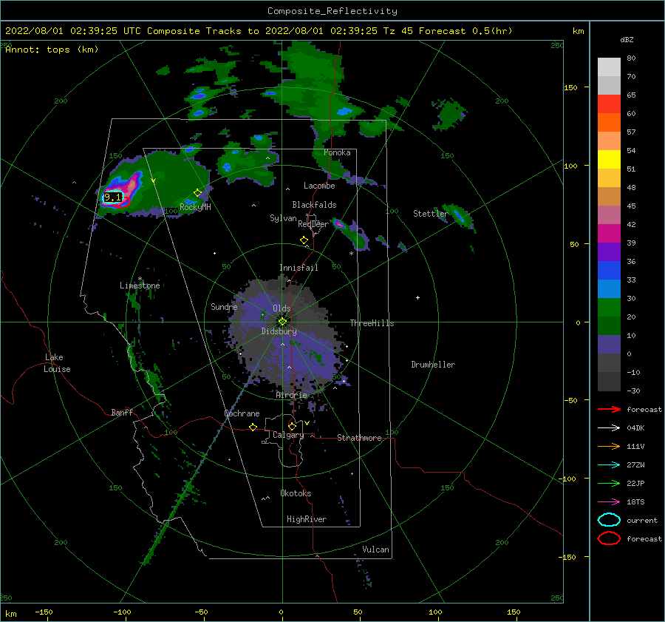Image resolution: width=665 pixels, height=622 pixels.
Task: Click the Sundre city label
Action: 224,307
